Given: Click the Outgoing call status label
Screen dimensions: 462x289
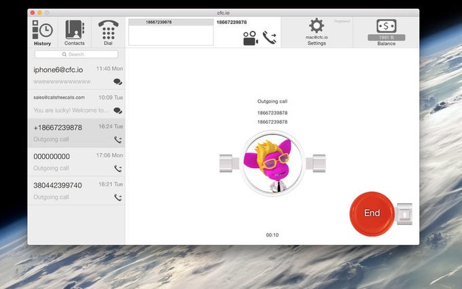Looking at the screenshot, I should (x=272, y=101).
